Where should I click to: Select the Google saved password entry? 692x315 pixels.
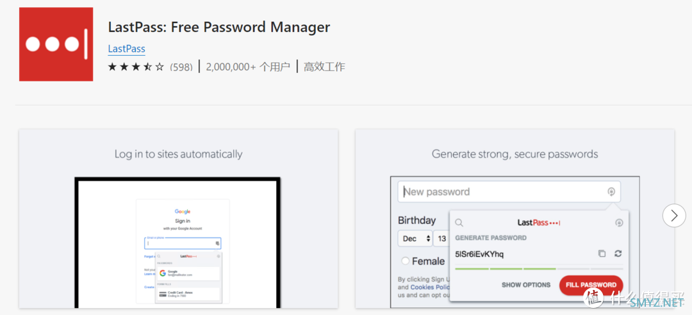(x=189, y=273)
